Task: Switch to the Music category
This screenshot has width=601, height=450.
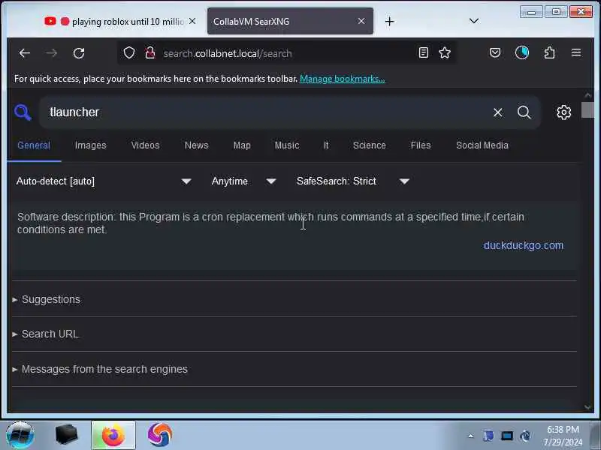Action: coord(287,145)
